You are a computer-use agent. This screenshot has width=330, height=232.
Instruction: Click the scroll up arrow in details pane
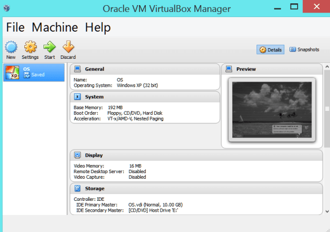pyautogui.click(x=327, y=67)
